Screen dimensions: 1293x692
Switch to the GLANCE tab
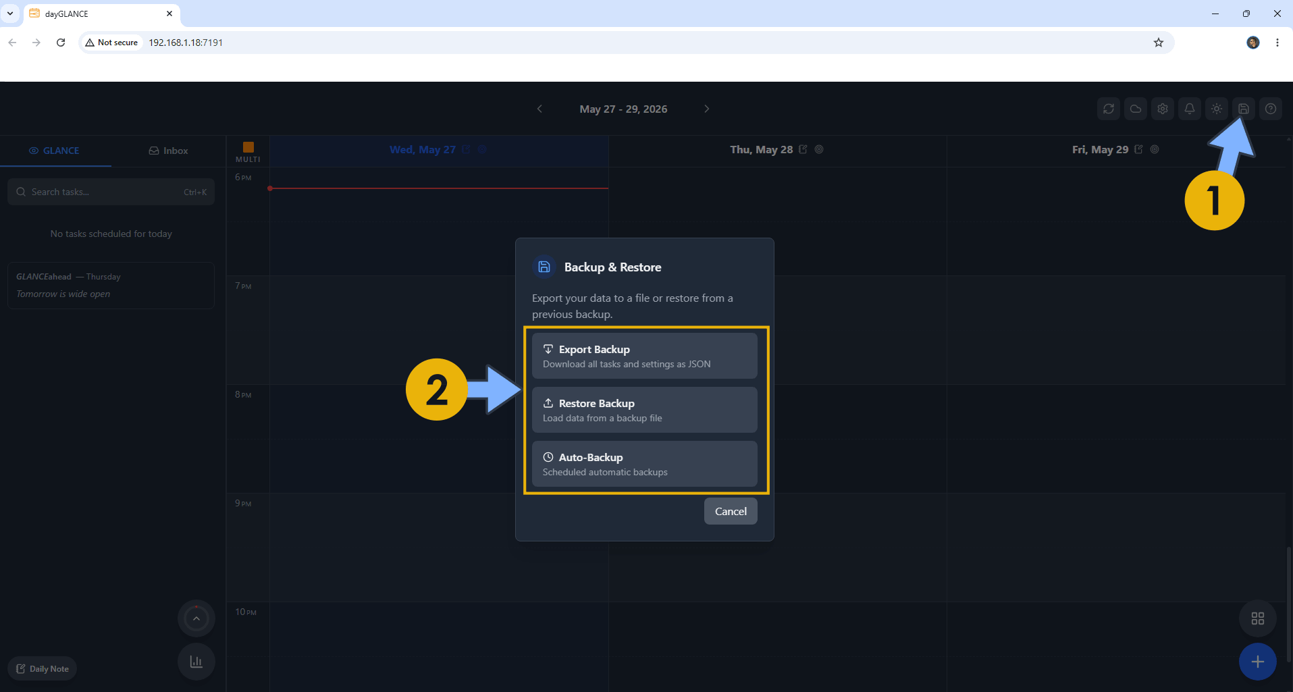pyautogui.click(x=55, y=151)
